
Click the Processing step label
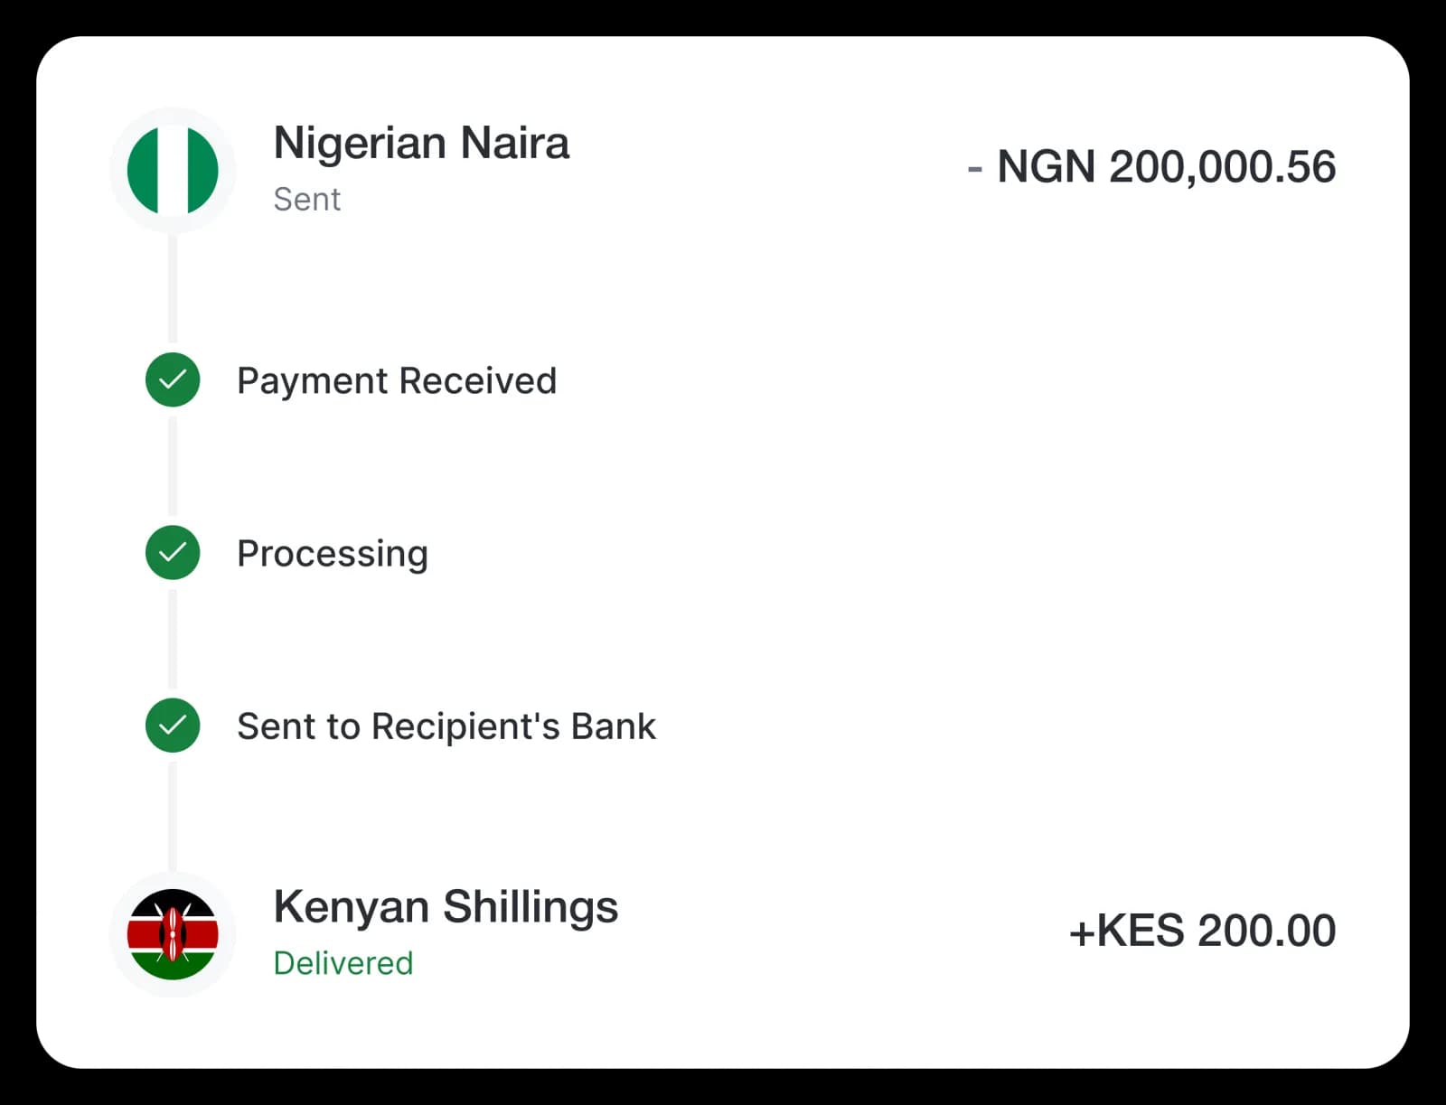333,554
